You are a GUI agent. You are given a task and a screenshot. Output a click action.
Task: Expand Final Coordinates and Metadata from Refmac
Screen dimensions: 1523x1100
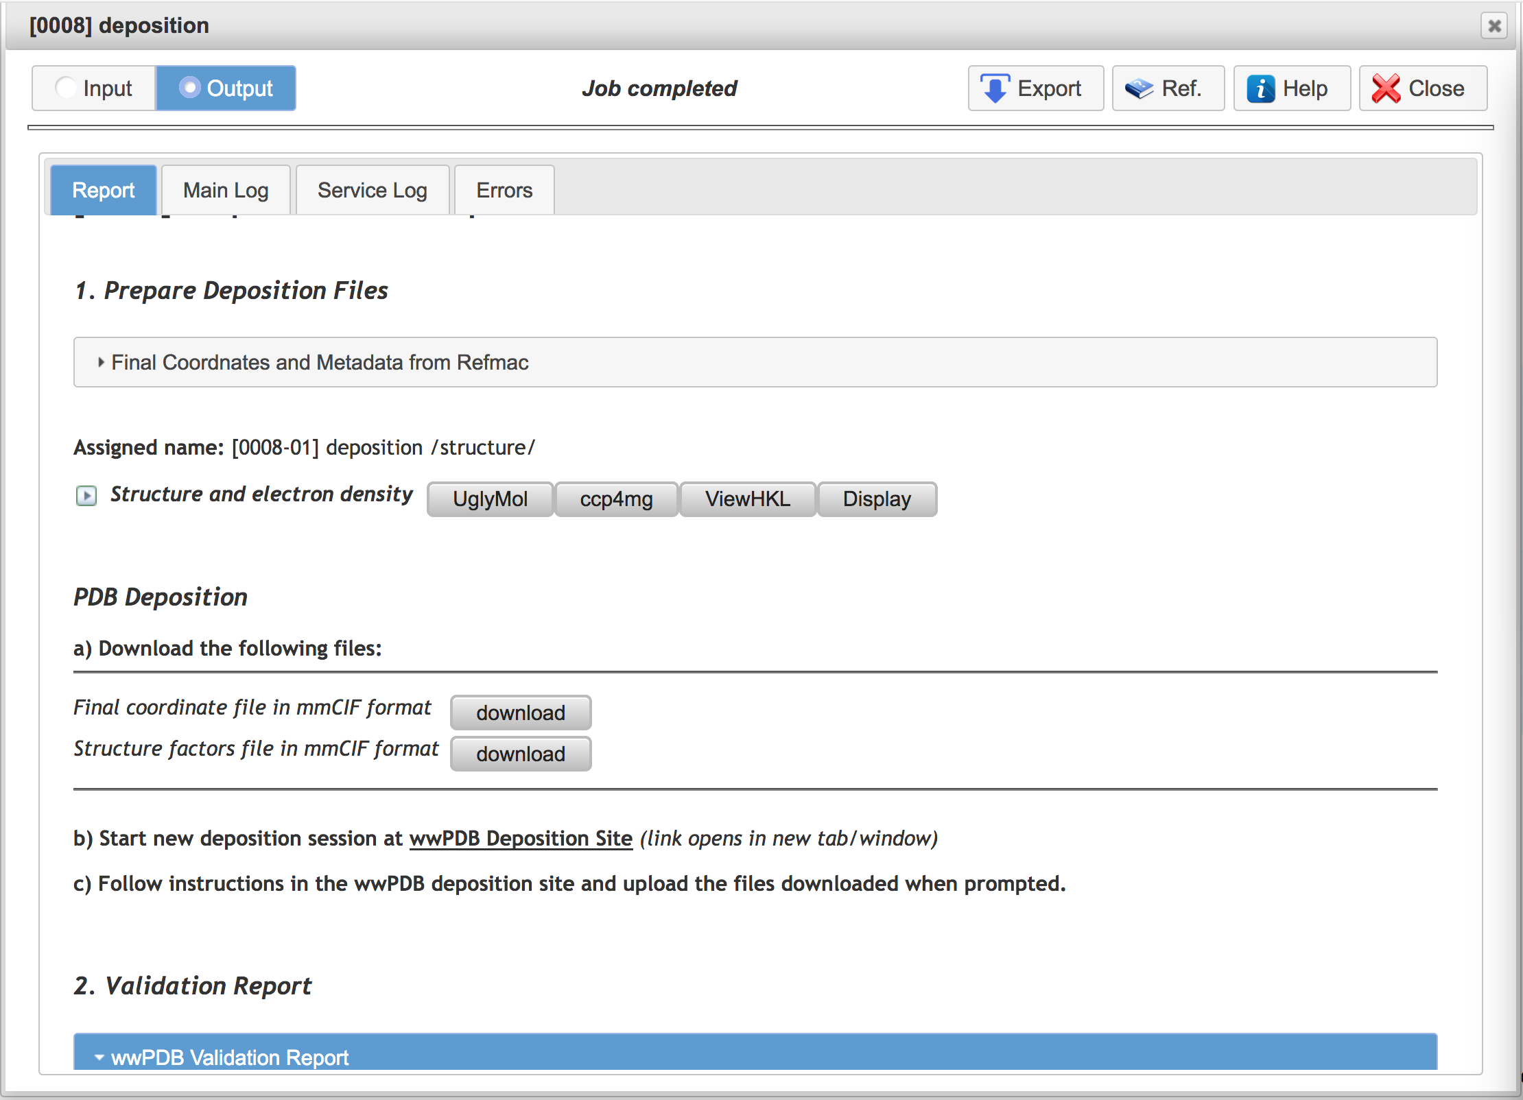(755, 362)
